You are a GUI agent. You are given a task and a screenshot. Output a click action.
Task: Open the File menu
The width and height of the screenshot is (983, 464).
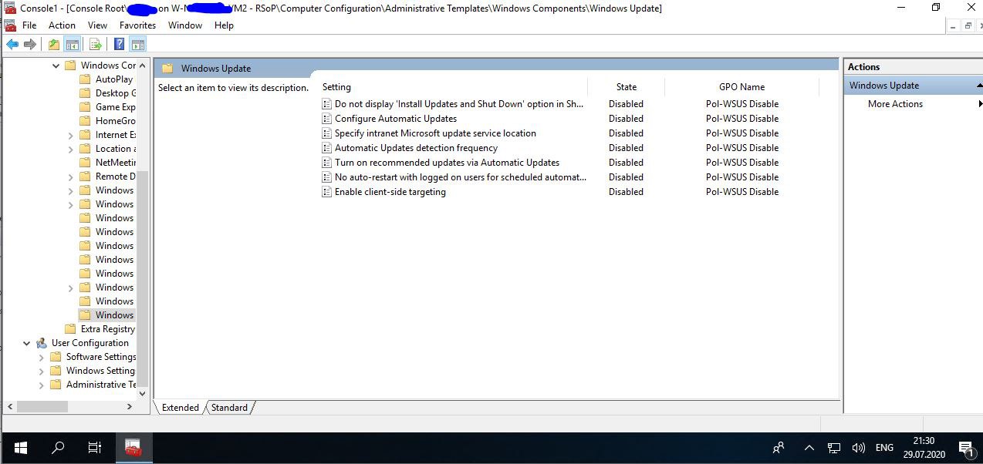pos(29,25)
